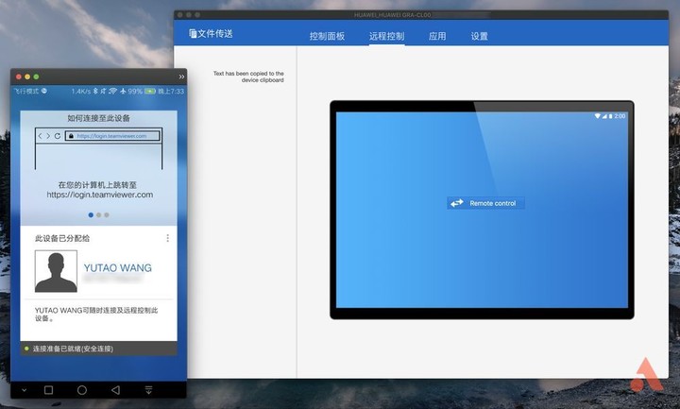
Task: Go to the 设置 tab
Action: pos(479,37)
